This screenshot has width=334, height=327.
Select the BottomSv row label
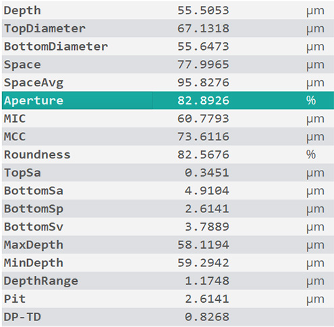(x=34, y=227)
